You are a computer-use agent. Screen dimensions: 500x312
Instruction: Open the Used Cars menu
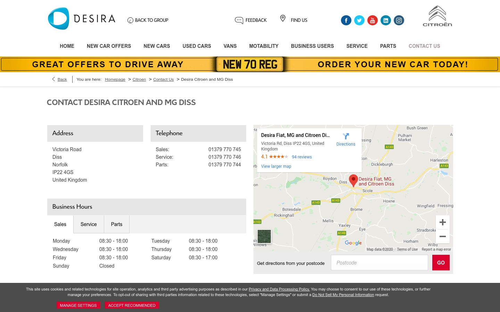(x=197, y=46)
